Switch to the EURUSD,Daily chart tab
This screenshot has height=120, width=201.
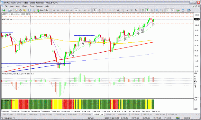tap(47, 114)
